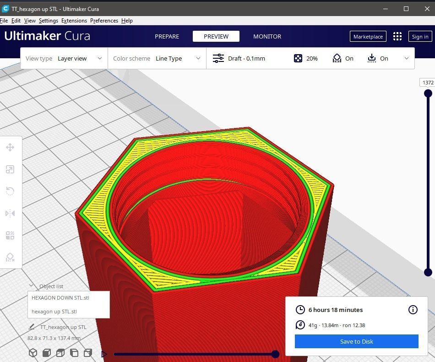Expand the print settings panel chevron

407,58
